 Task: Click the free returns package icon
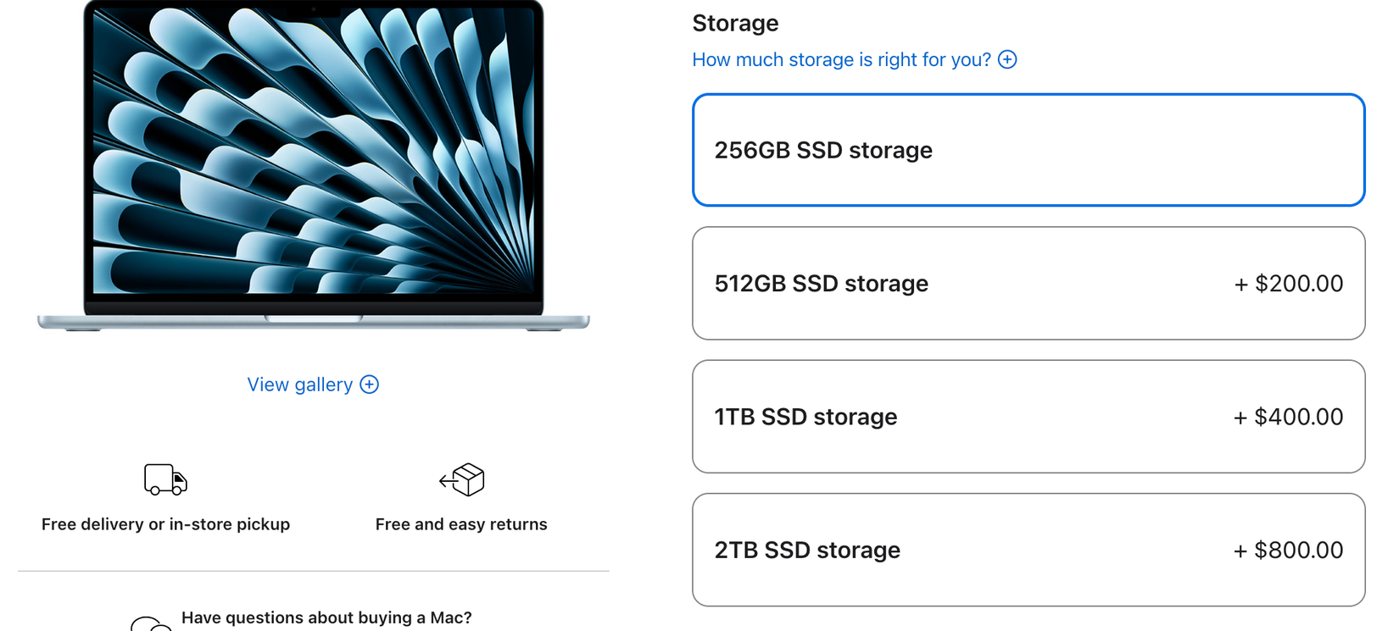461,479
